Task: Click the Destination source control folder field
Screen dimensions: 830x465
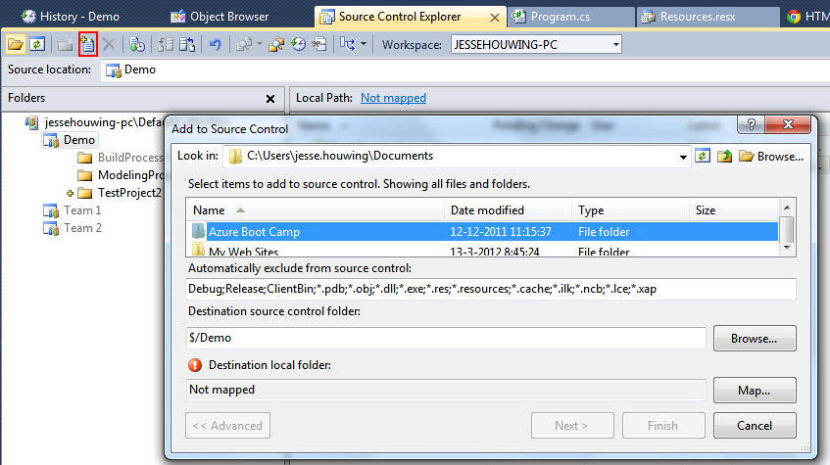Action: pos(446,338)
